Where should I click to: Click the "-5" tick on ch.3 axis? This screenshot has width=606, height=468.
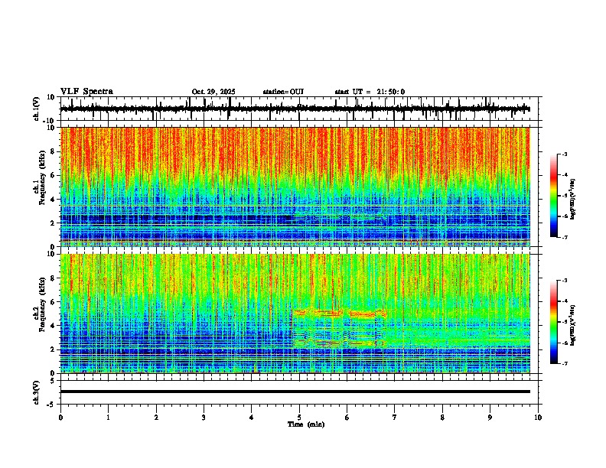52,405
